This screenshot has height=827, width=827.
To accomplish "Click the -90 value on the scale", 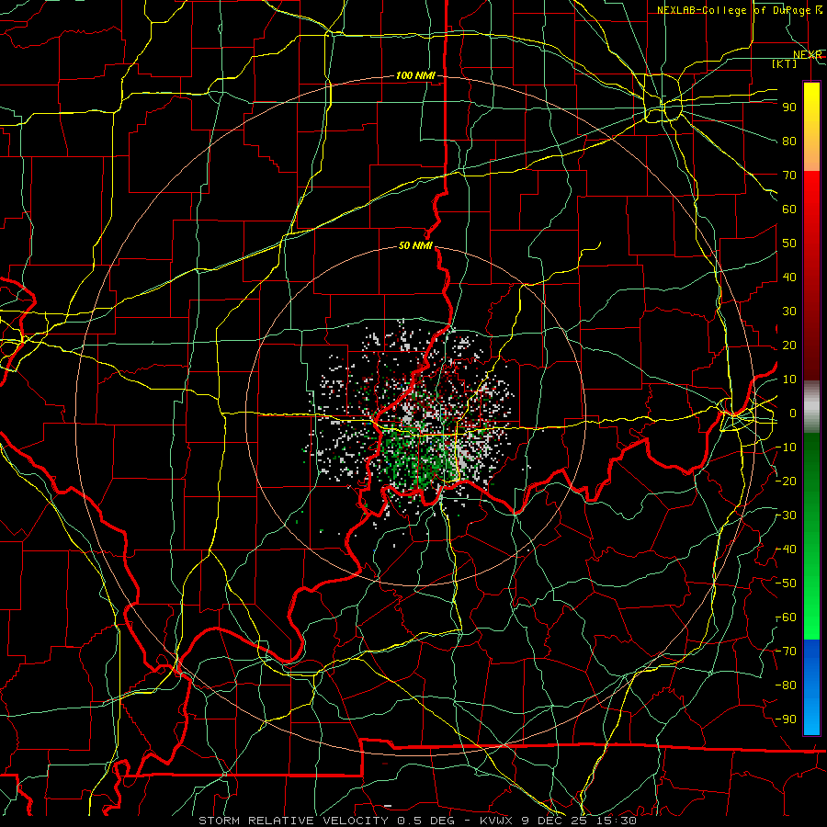I will point(786,719).
